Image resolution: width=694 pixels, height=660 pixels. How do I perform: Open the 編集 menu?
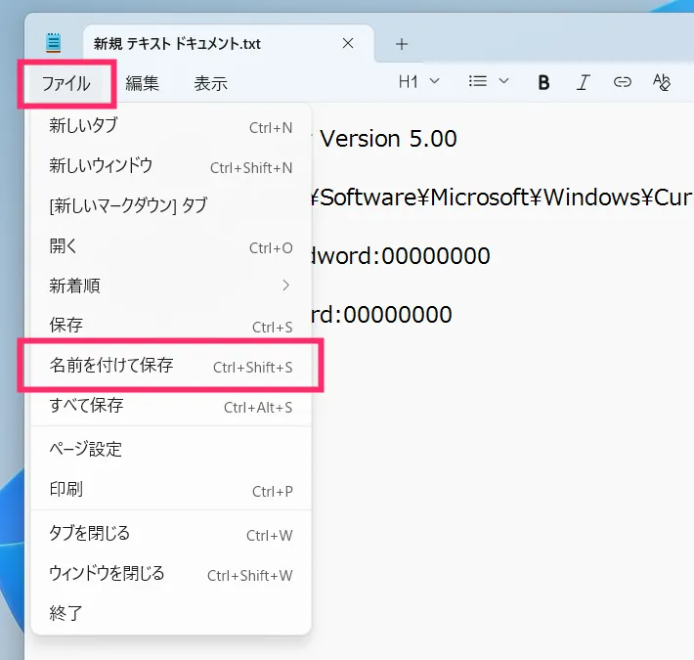coord(142,83)
